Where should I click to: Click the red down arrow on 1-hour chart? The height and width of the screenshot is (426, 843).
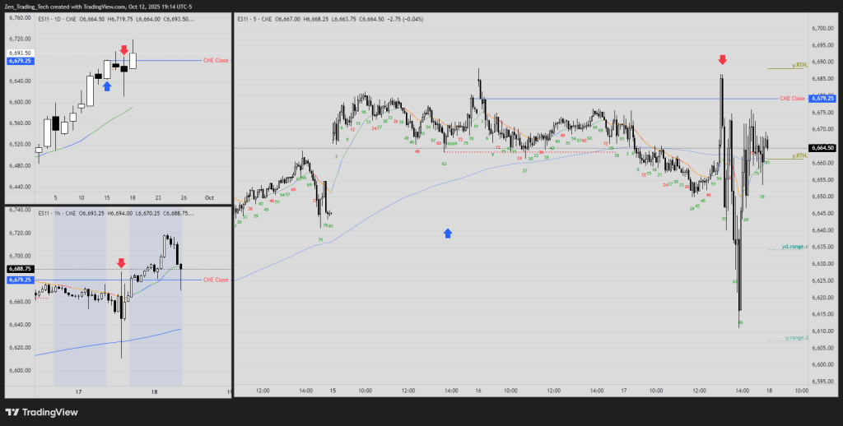coord(121,263)
